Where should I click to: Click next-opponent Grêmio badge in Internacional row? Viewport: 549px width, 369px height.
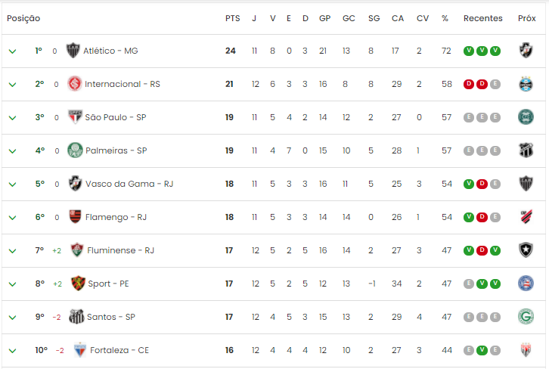526,84
